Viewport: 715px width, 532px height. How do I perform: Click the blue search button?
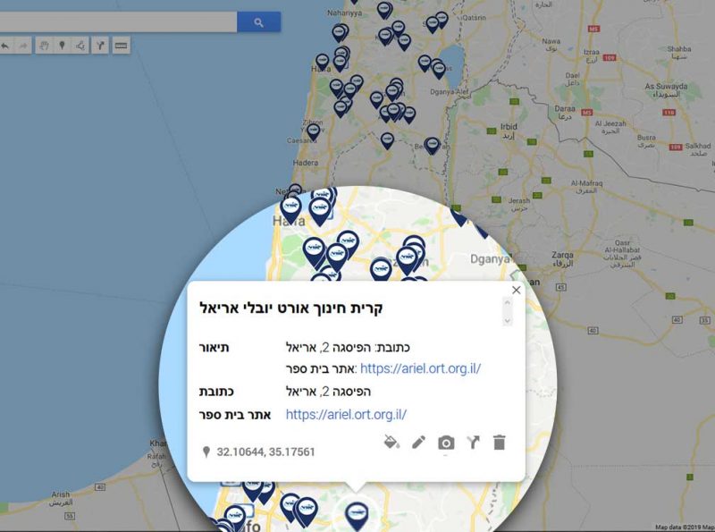click(258, 21)
